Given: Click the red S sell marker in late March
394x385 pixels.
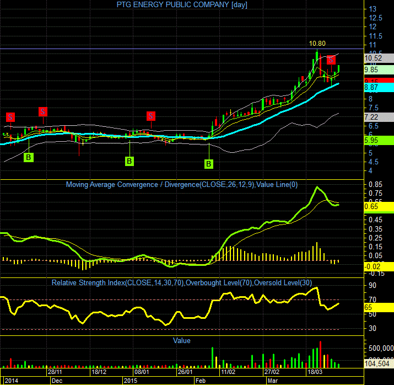Looking at the screenshot, I should (x=331, y=60).
